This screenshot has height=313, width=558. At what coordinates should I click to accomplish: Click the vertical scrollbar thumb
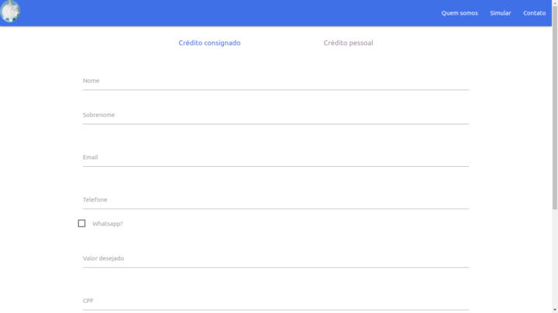click(x=555, y=108)
